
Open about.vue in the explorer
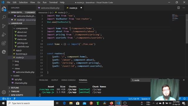pyautogui.click(x=22, y=32)
